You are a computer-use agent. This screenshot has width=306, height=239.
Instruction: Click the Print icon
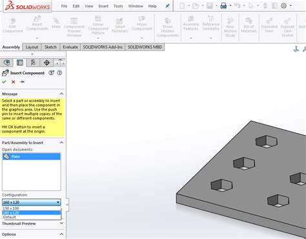[x=223, y=6]
